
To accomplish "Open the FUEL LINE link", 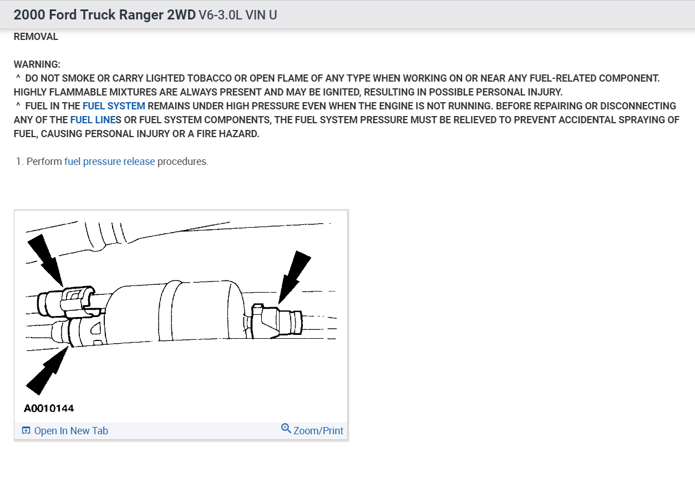I will click(92, 120).
